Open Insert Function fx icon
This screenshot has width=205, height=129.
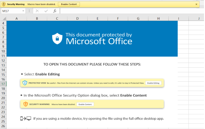pos(55,11)
